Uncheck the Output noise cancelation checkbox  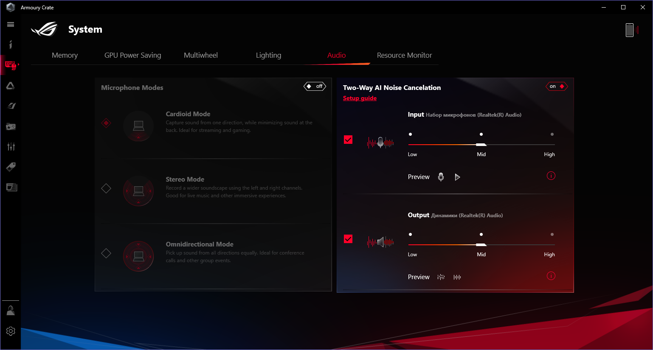pyautogui.click(x=348, y=239)
